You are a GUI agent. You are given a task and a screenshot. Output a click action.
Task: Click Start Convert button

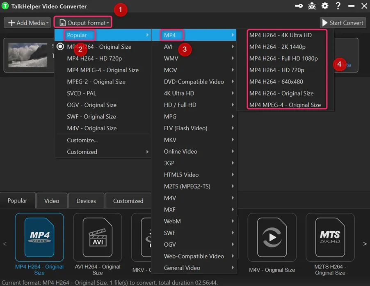(x=343, y=23)
